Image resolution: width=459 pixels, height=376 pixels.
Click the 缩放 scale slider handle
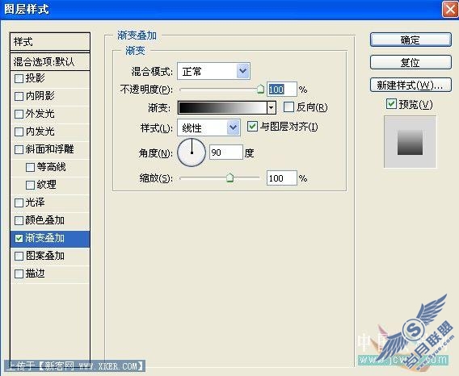[x=229, y=178]
